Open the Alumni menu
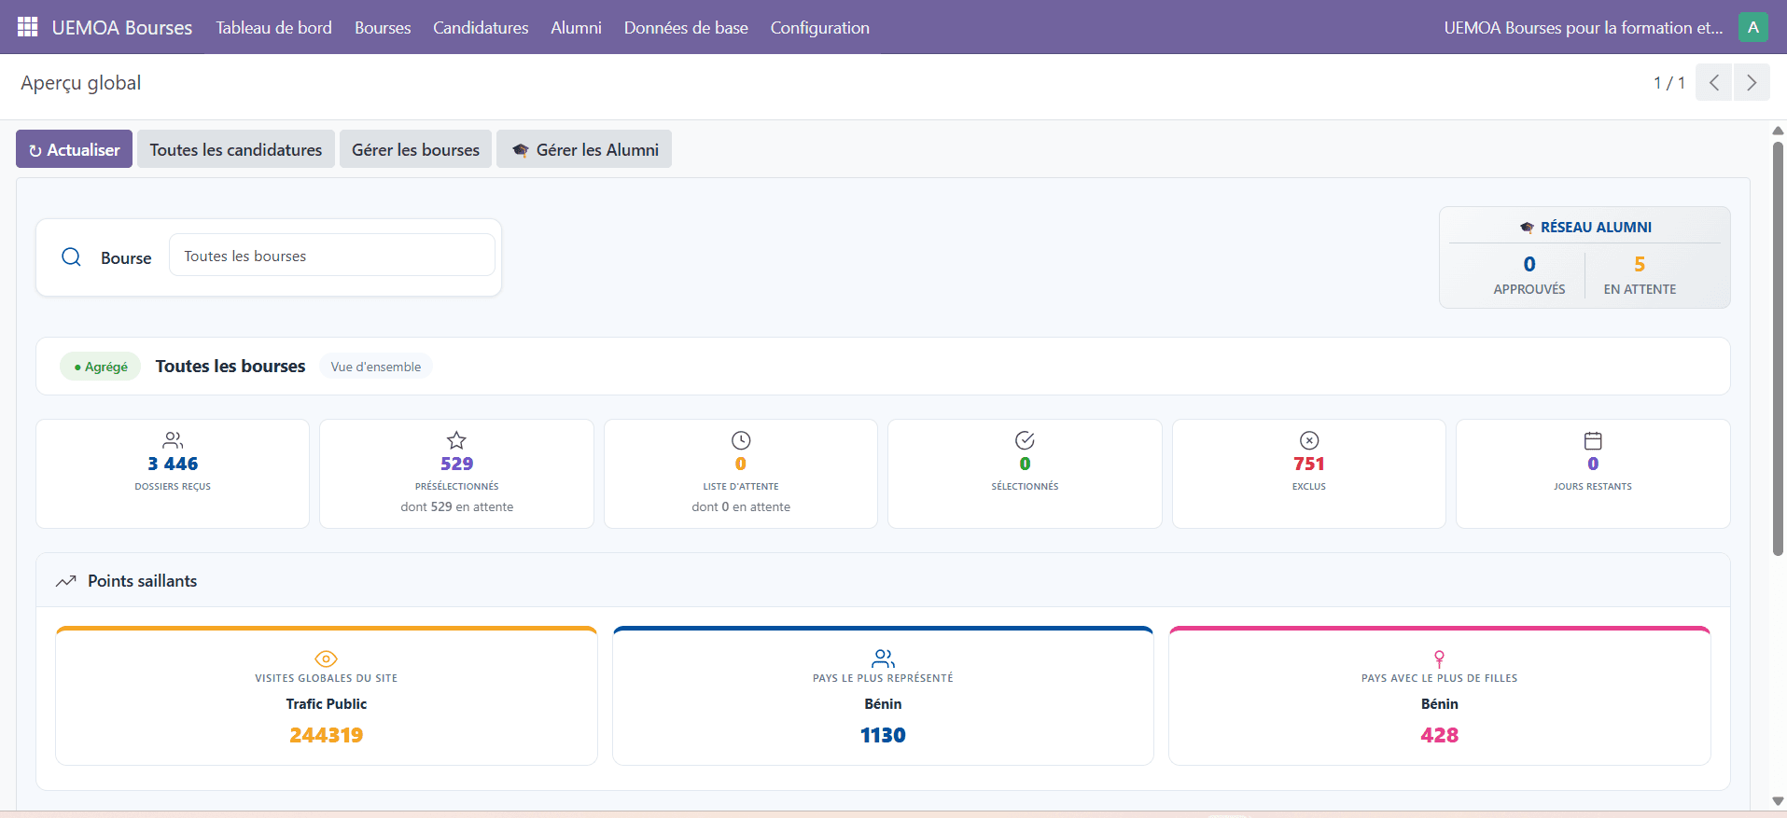Screen dimensions: 1787x818 (x=576, y=28)
